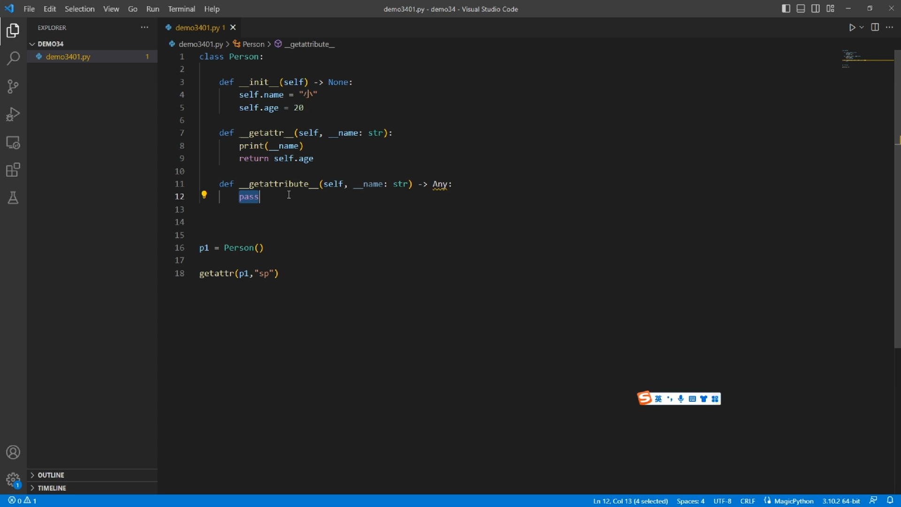Open errors and warnings status item
The height and width of the screenshot is (507, 901).
(22, 501)
